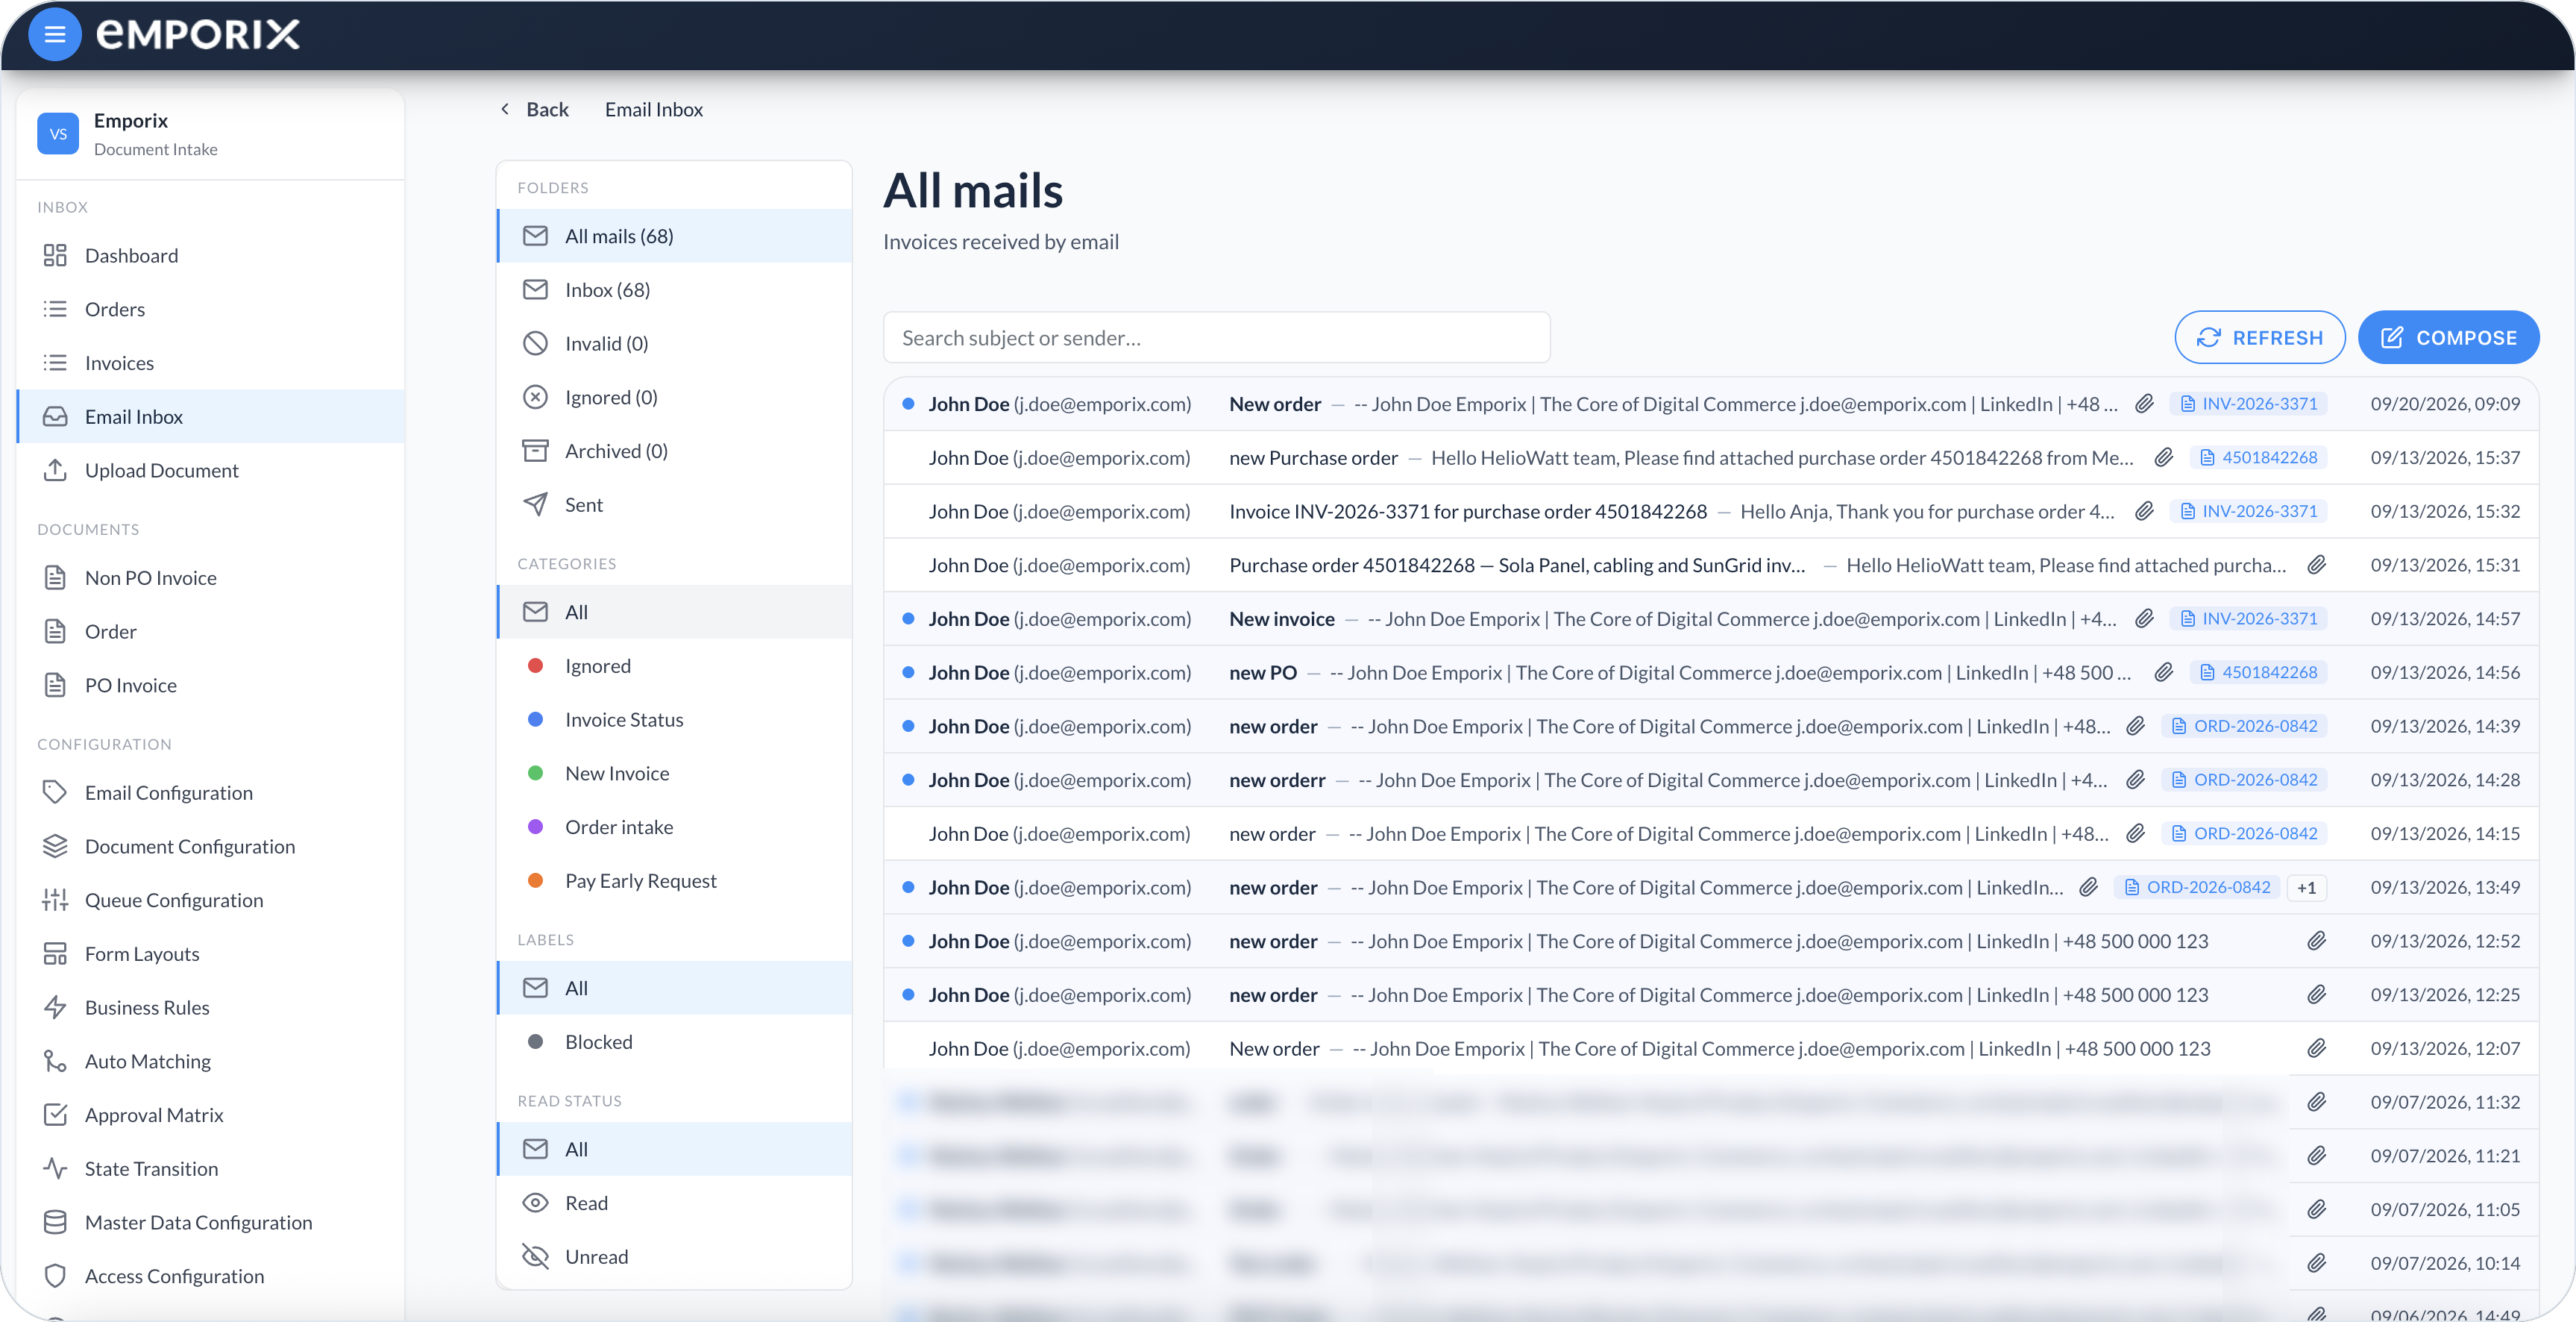Open Non PO Invoice documents item
This screenshot has width=2576, height=1322.
pos(210,578)
